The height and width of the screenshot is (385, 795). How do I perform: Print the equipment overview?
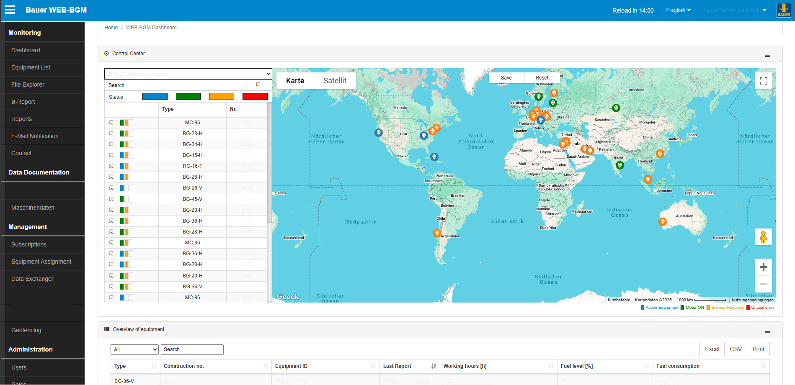point(758,349)
